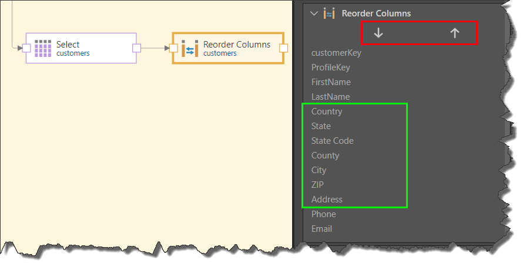This screenshot has width=526, height=267.
Task: Select the County column
Action: (325, 156)
